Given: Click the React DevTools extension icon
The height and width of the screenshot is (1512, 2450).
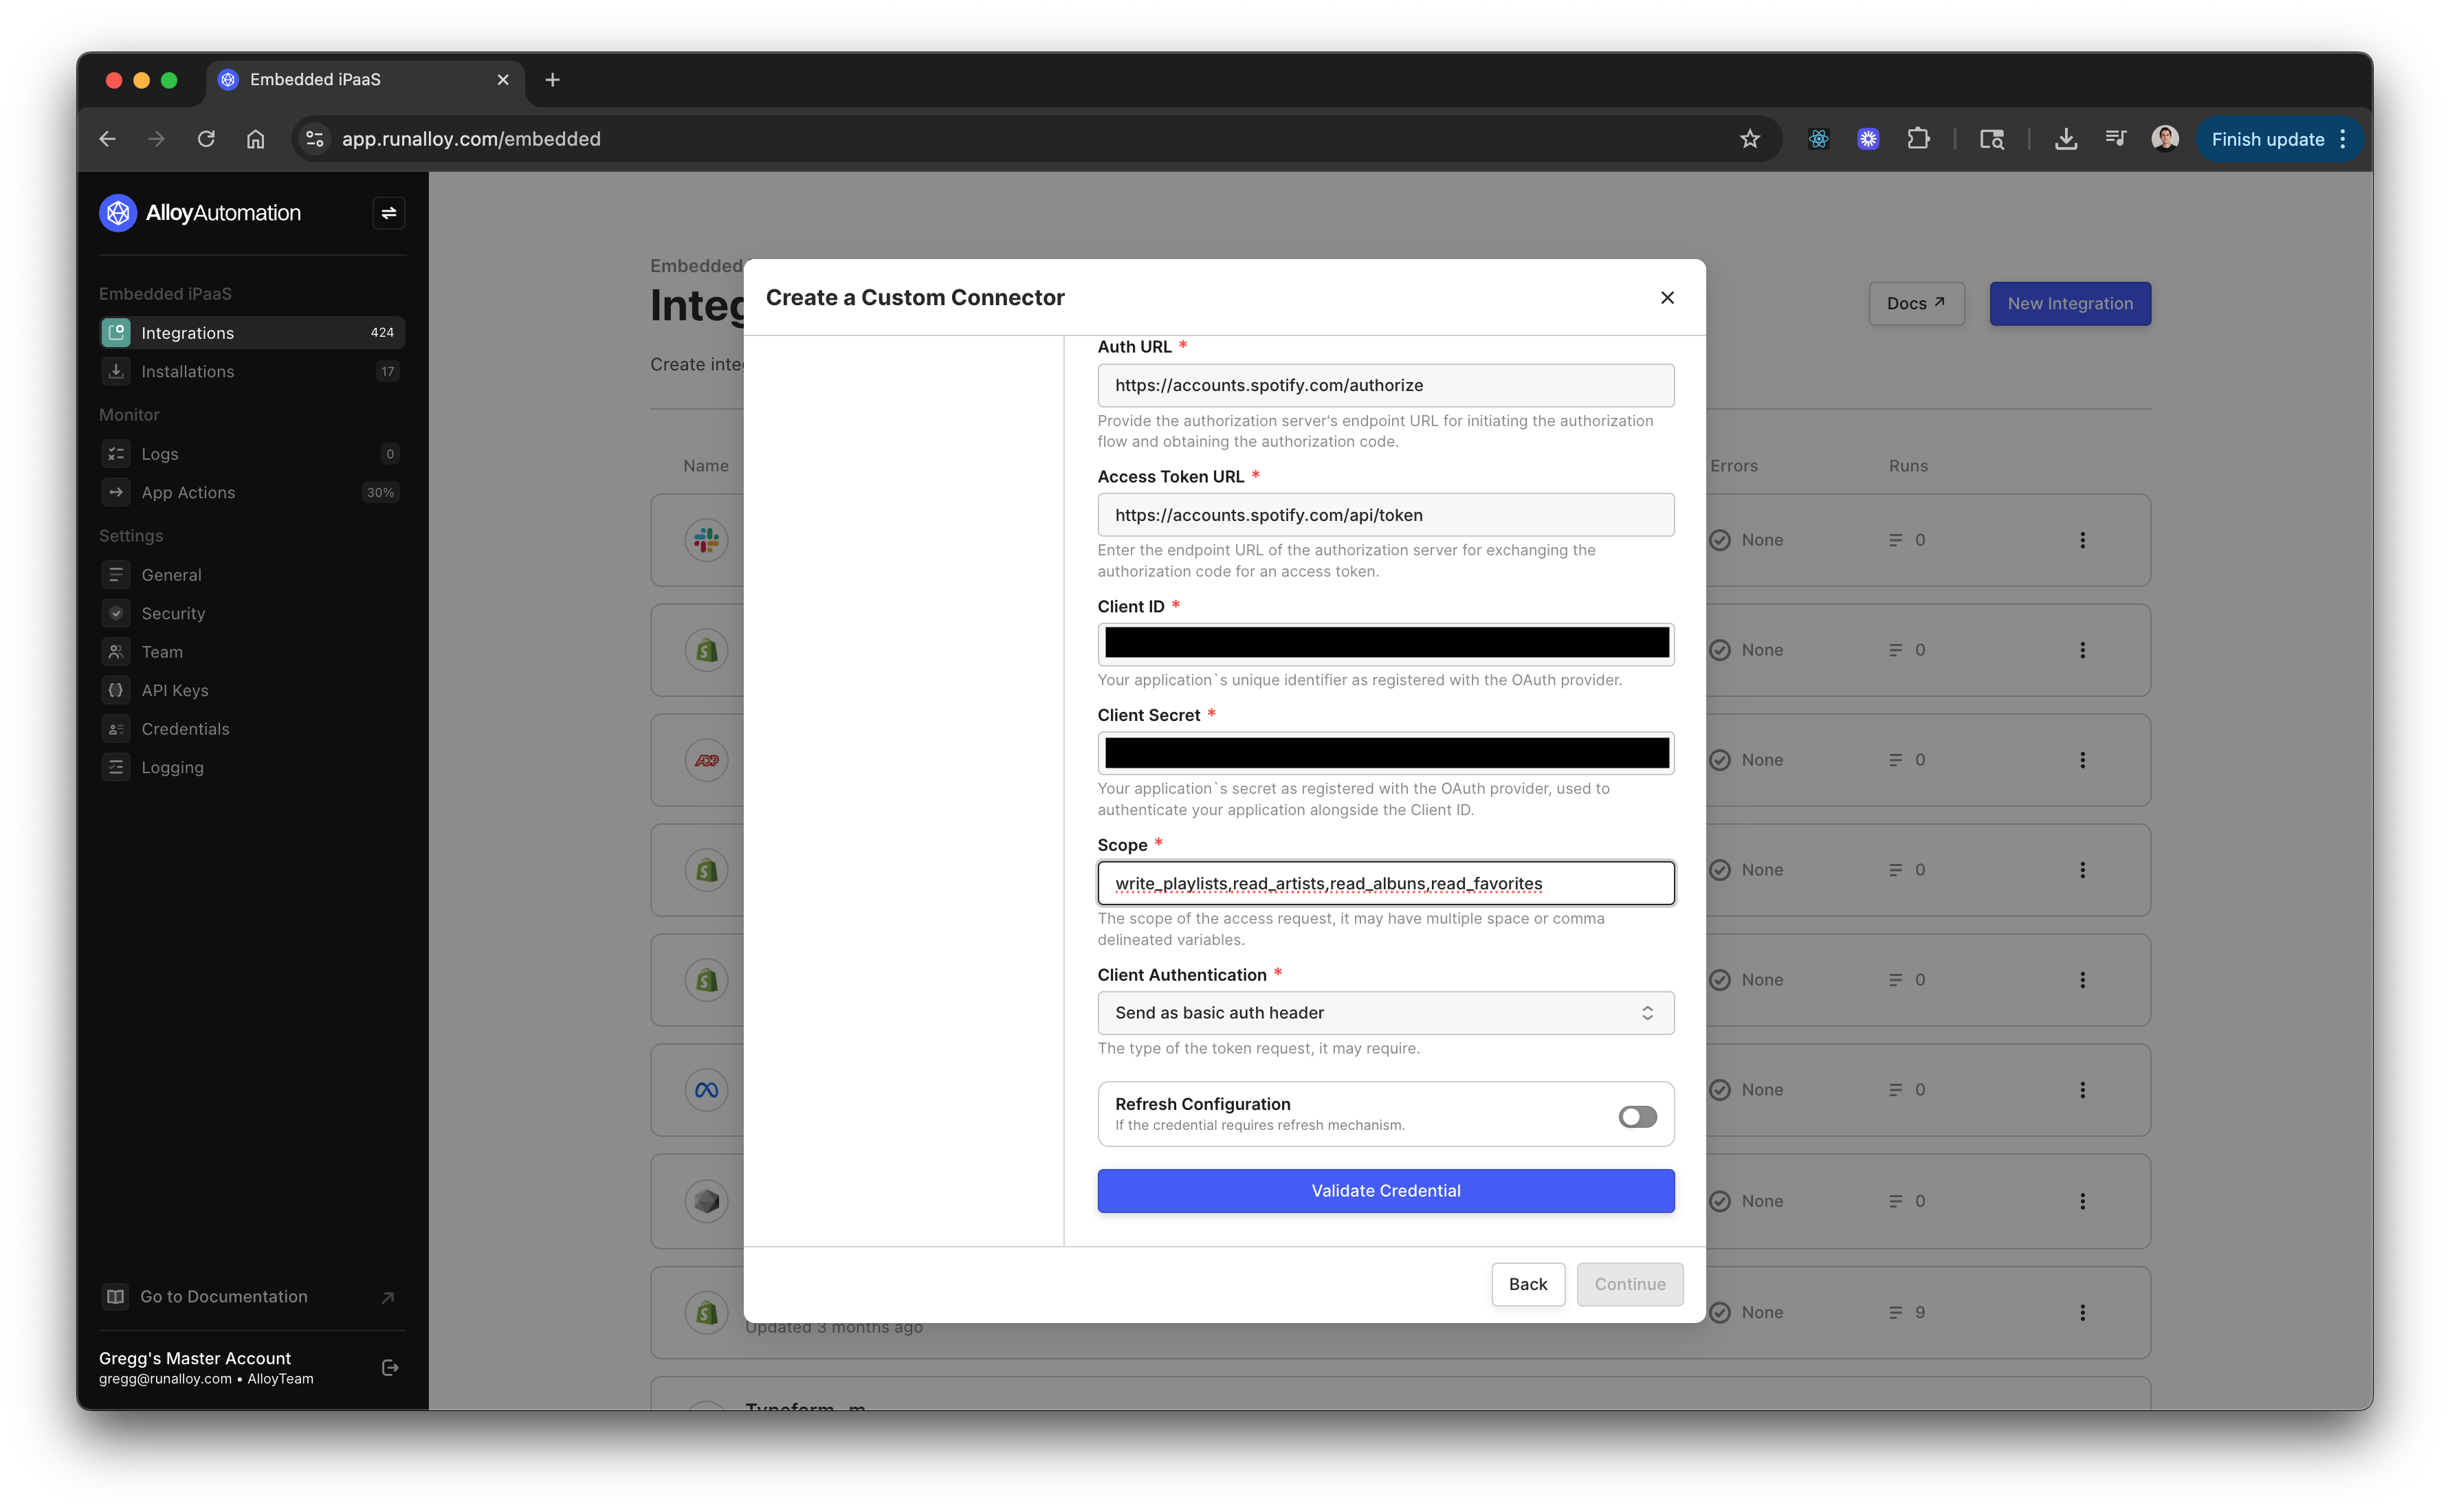Looking at the screenshot, I should 1818,139.
